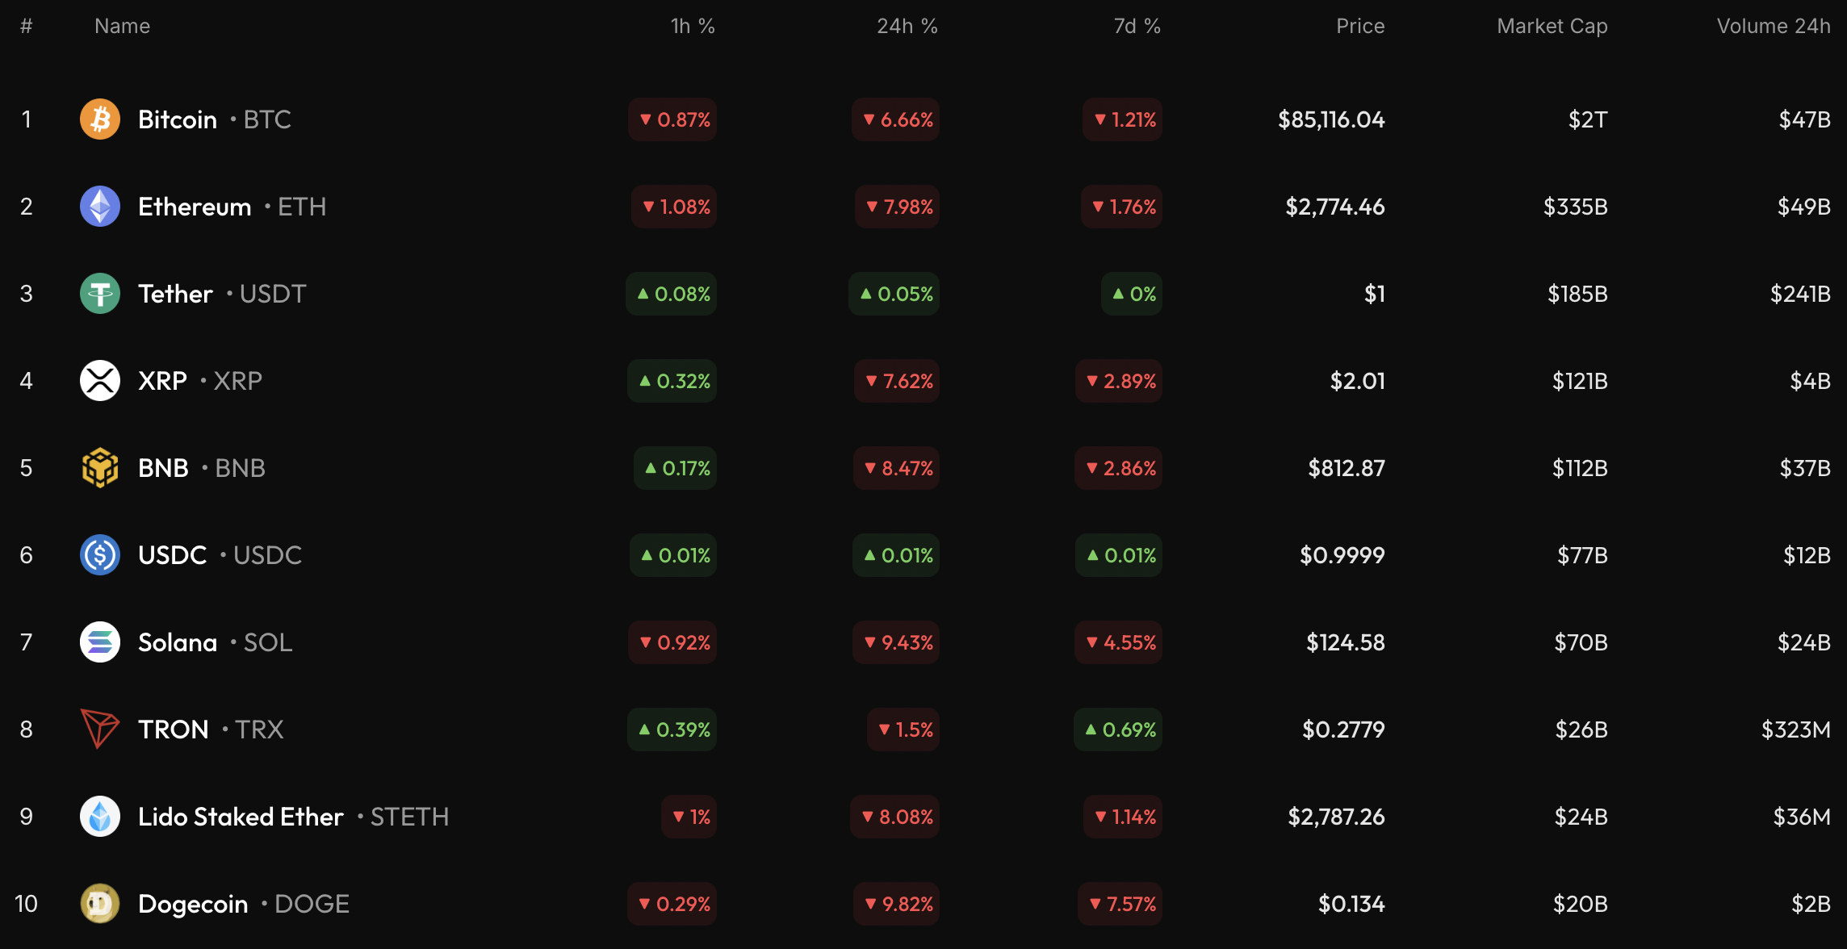
Task: Open the Bitcoin name link
Action: pos(178,119)
